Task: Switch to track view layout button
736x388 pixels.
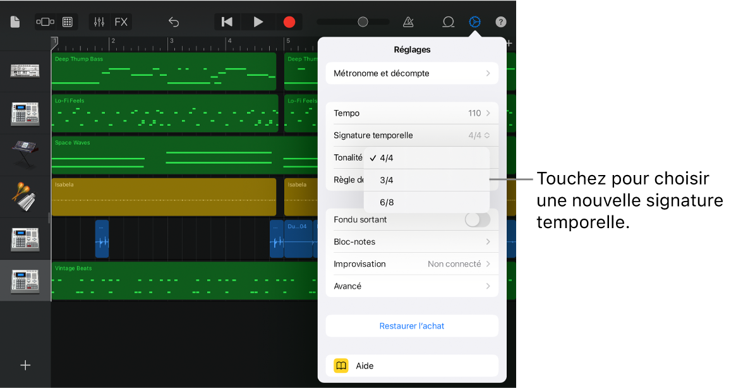Action: (45, 22)
